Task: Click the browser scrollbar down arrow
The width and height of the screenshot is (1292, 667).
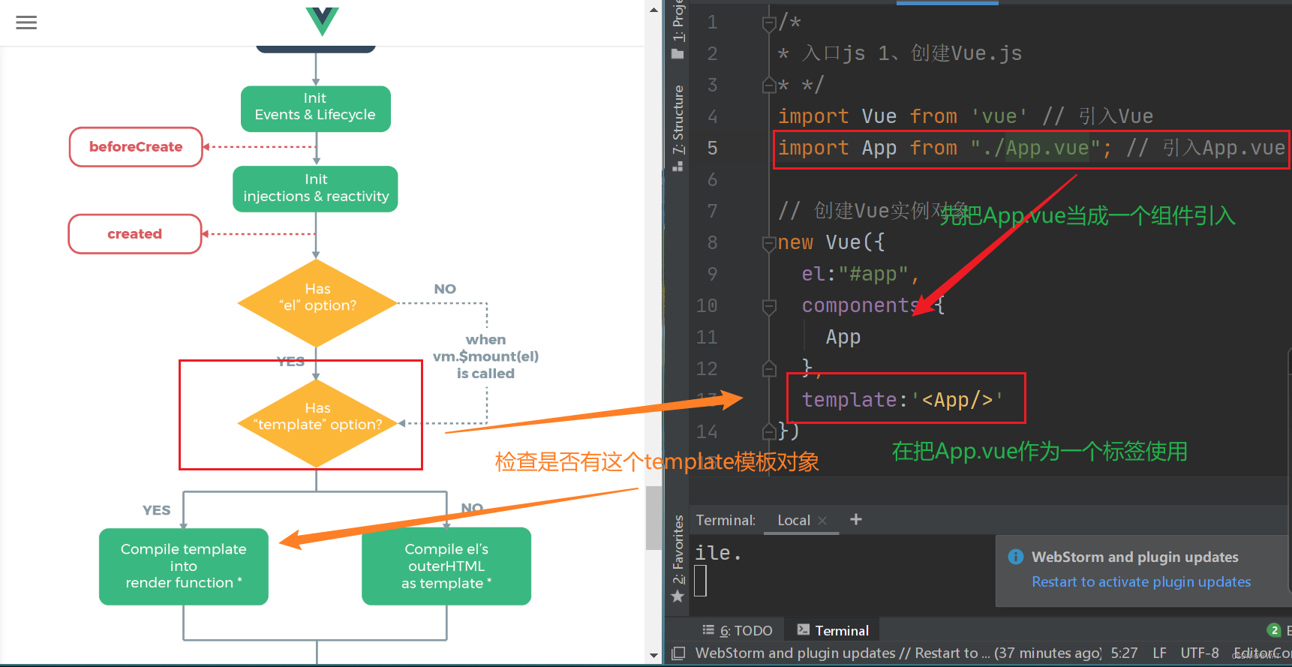Action: tap(654, 655)
